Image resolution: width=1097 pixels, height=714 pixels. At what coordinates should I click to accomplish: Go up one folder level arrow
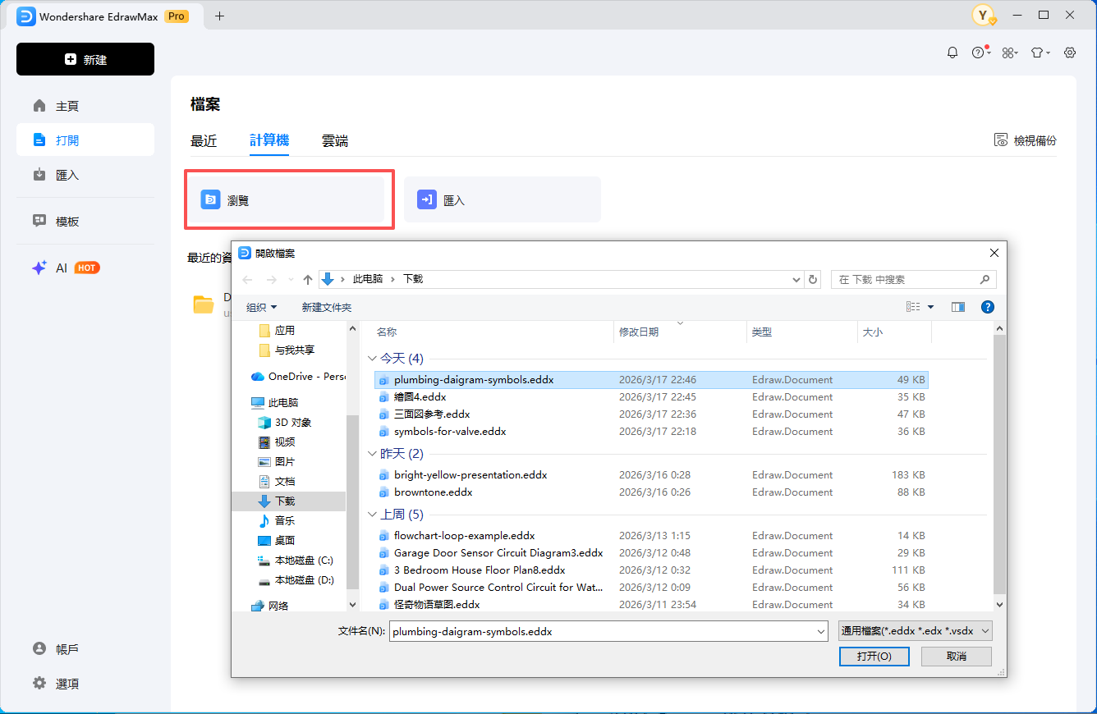point(308,280)
